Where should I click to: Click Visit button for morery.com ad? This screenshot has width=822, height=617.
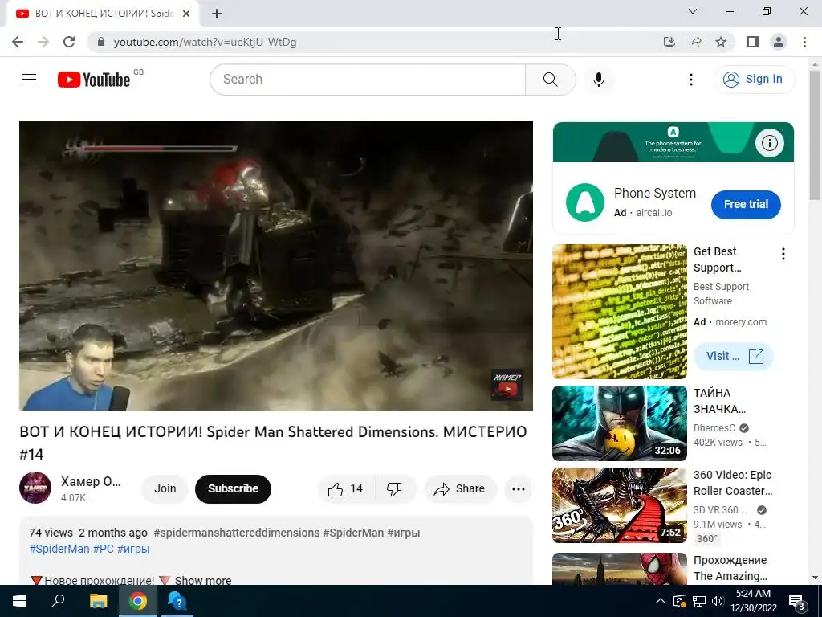click(734, 356)
